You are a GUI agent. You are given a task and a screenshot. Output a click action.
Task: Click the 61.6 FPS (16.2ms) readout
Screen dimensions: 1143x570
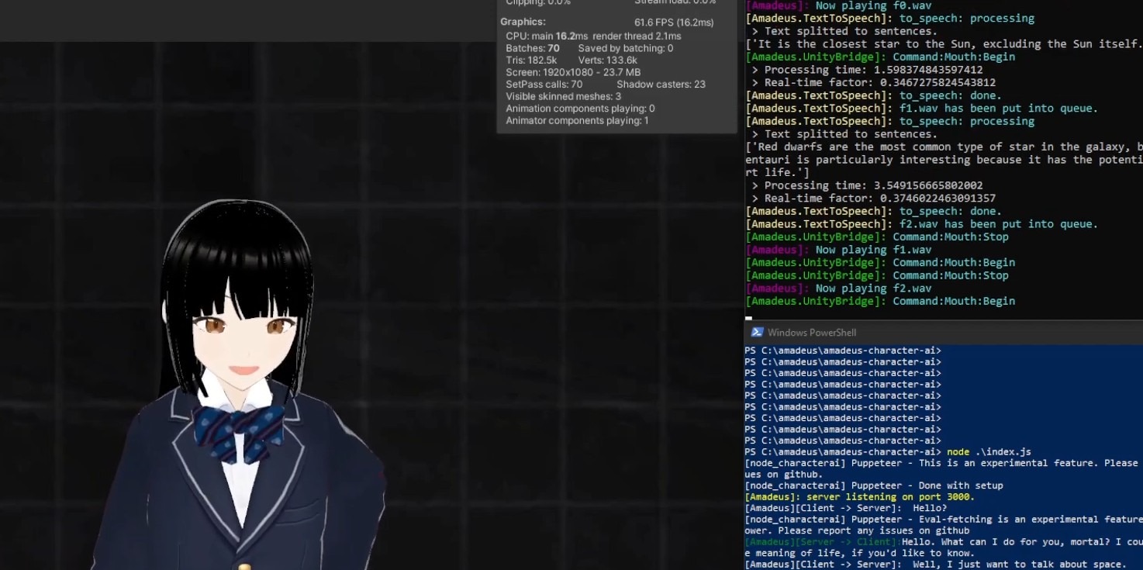point(674,22)
